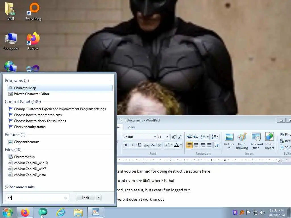Open Change Customer Experience Improvement Program settings
This screenshot has height=218, width=291.
click(x=60, y=109)
